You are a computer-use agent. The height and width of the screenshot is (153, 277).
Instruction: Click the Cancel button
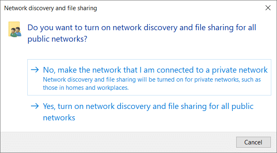point(253,142)
